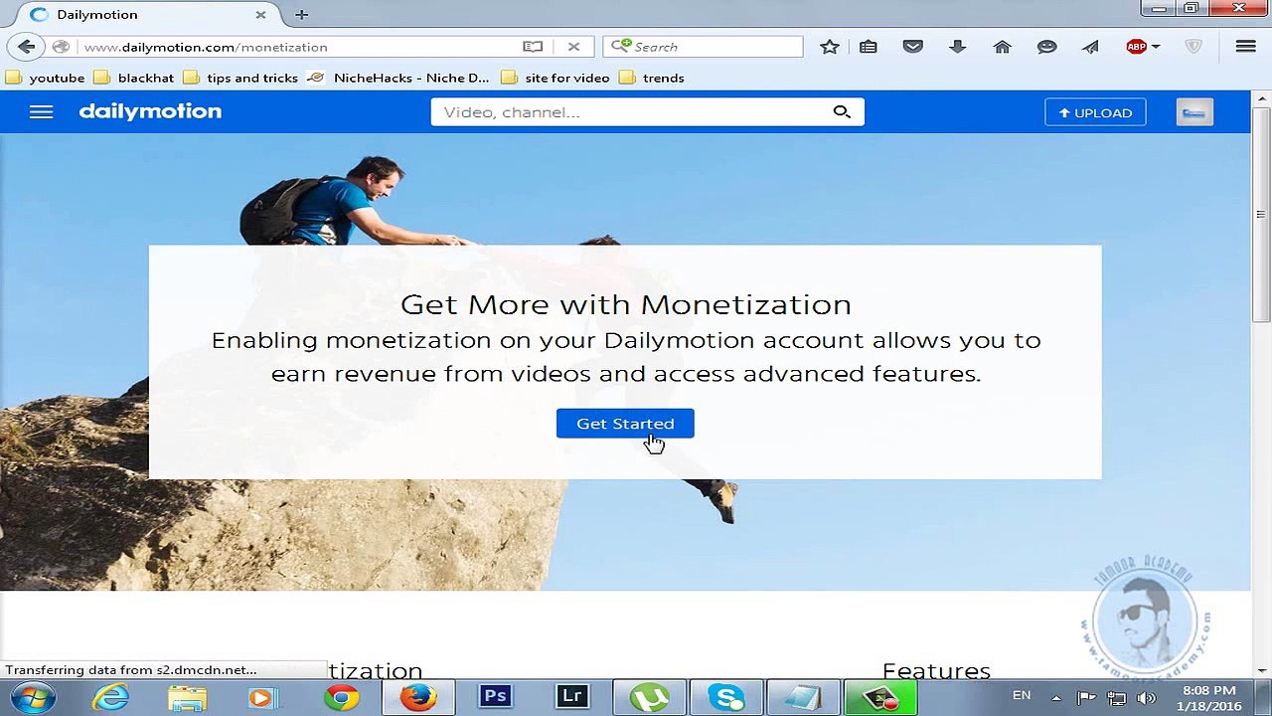Viewport: 1272px width, 716px height.
Task: Open the Dailymotion hamburger menu
Action: click(41, 112)
